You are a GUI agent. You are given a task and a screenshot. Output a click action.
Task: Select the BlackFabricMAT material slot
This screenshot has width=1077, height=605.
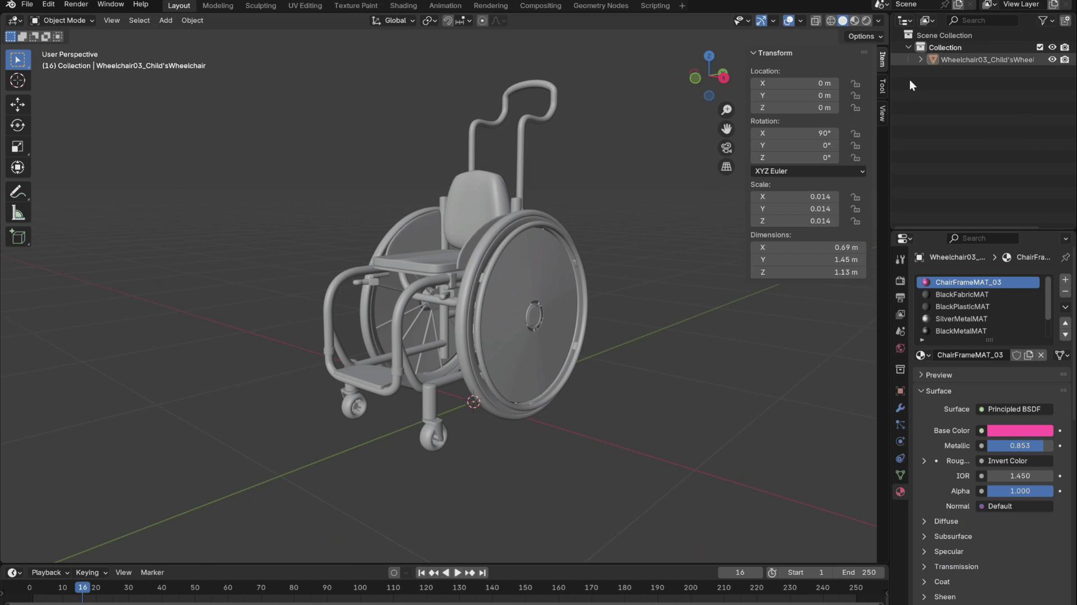click(x=961, y=295)
